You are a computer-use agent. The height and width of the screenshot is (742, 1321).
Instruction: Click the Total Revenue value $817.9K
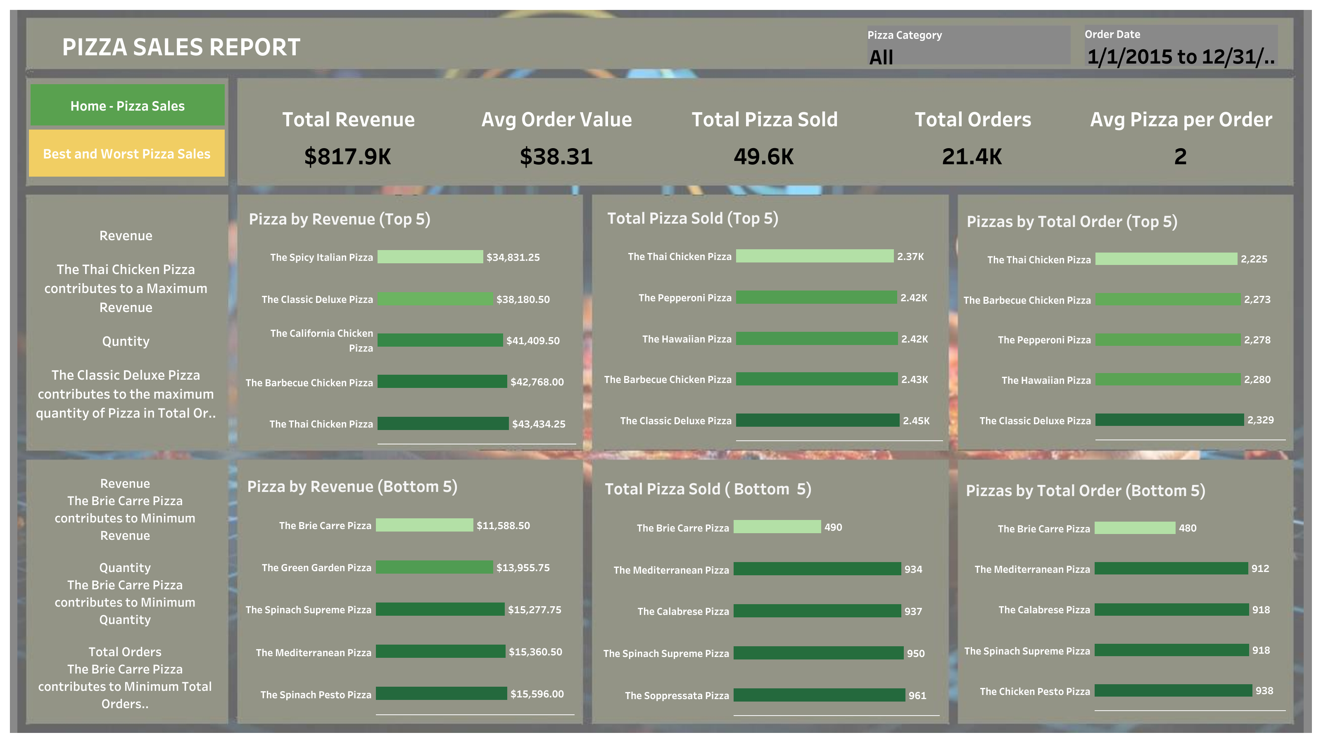click(347, 156)
